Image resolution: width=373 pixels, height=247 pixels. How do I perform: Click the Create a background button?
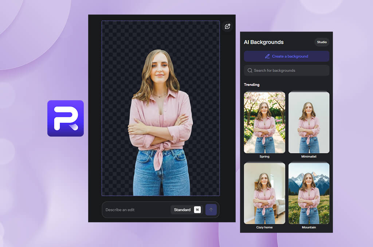pos(286,56)
